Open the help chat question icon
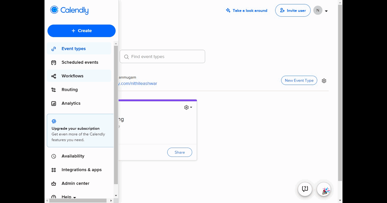 (x=305, y=189)
